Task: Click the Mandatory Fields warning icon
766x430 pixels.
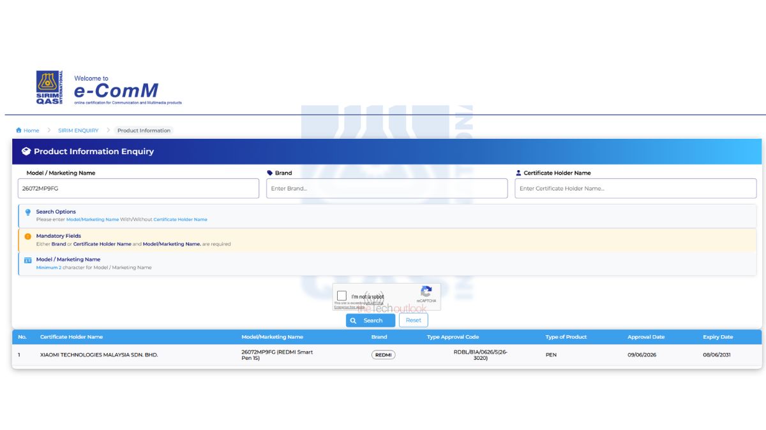Action: point(27,236)
